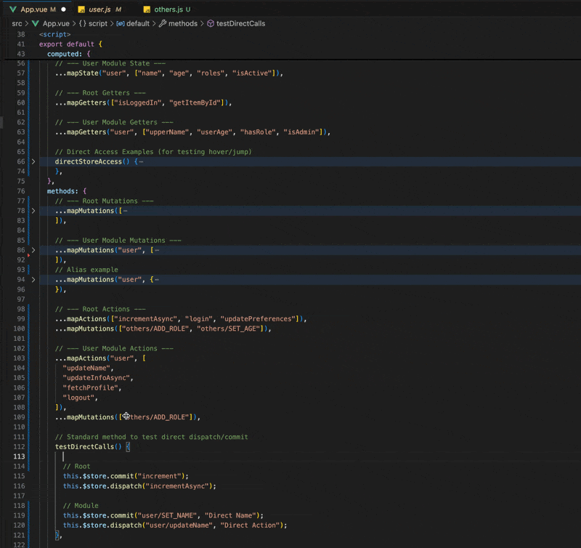Click the fold ellipsis on line 78
The image size is (581, 548).
(x=125, y=211)
